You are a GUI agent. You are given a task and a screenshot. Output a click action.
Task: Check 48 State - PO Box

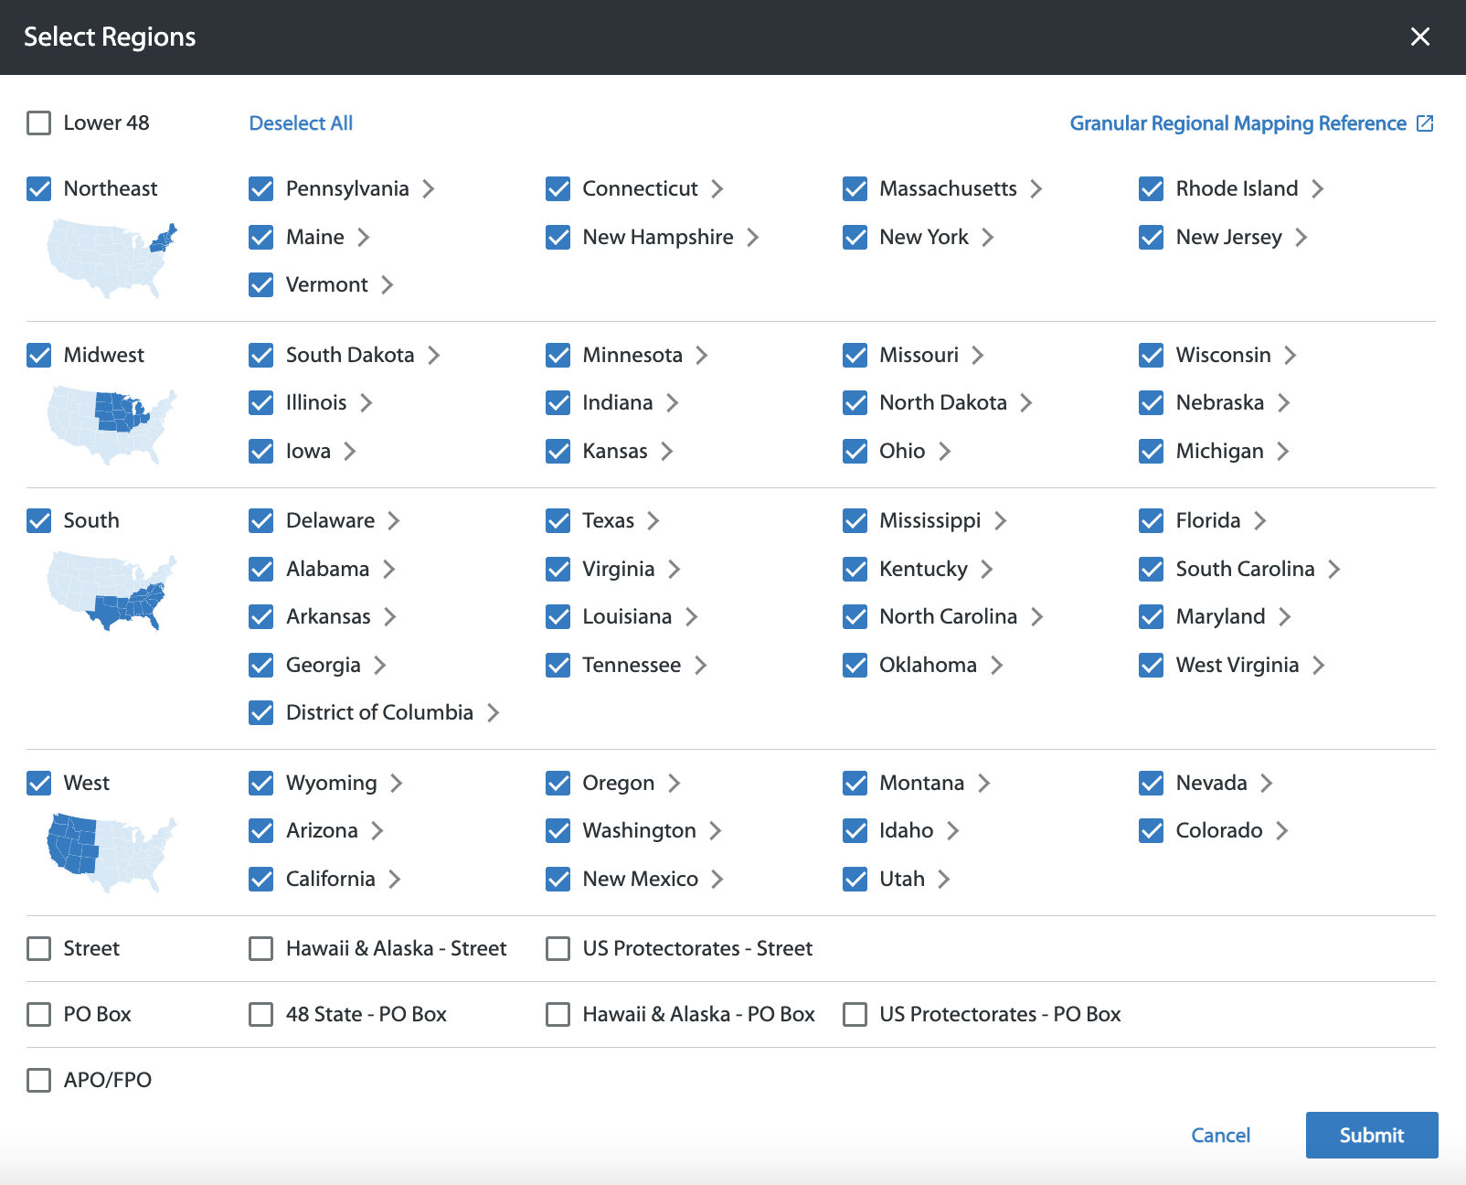(x=260, y=1014)
